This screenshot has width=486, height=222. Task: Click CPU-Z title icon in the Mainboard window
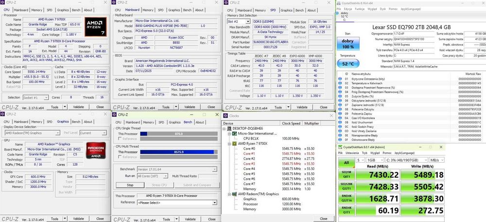114,3
